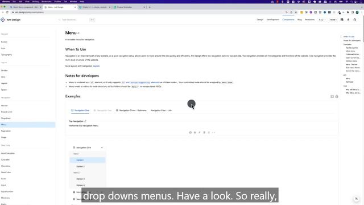Image resolution: width=364 pixels, height=205 pixels.
Task: Open the GitHub icon in header
Action: click(x=355, y=20)
